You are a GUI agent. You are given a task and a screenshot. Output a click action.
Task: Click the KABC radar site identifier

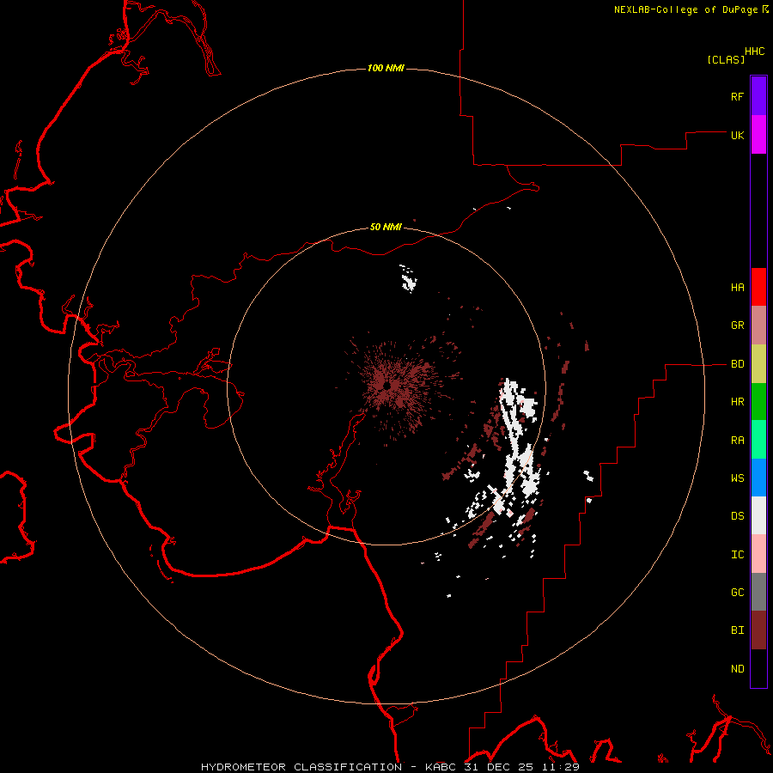click(441, 767)
